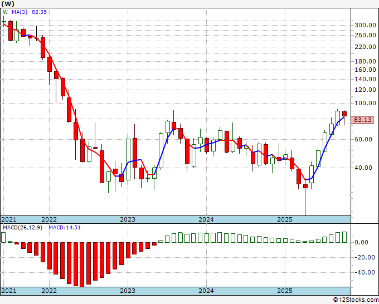Screen dimensions: 379x304
Task: Select 2023 on the price chart time axis
Action: pos(128,219)
